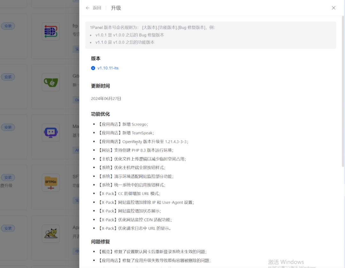
Task: Click 安装 button beside Tomcat icon
Action: [8, 228]
